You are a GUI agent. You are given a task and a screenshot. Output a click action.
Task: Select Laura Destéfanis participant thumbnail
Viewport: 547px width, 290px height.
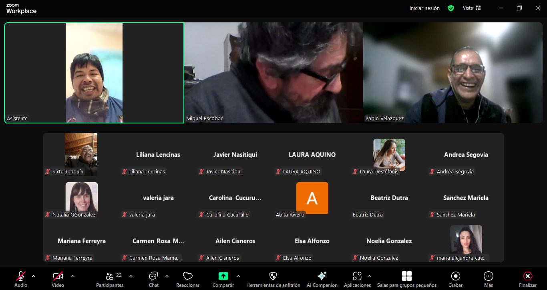(389, 155)
